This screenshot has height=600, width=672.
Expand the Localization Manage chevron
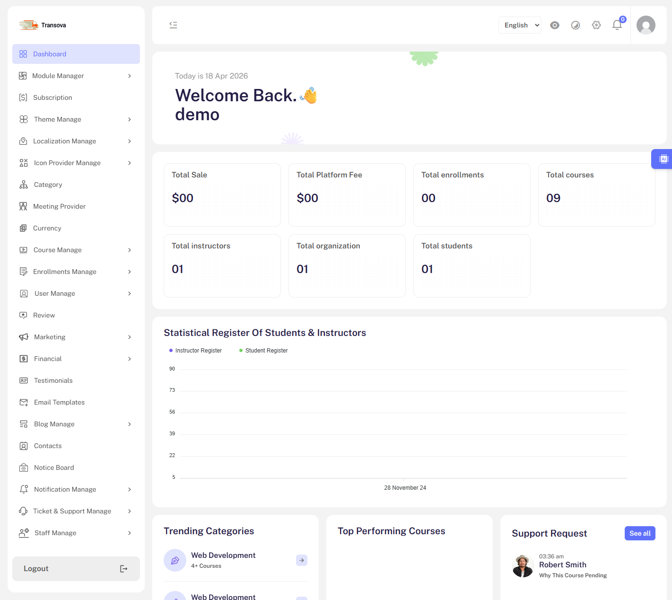[x=130, y=141]
